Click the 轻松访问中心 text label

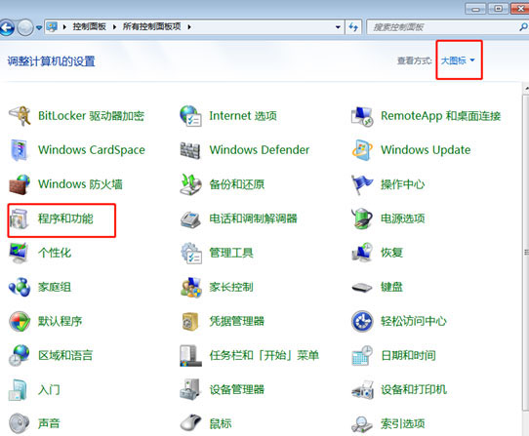point(414,321)
